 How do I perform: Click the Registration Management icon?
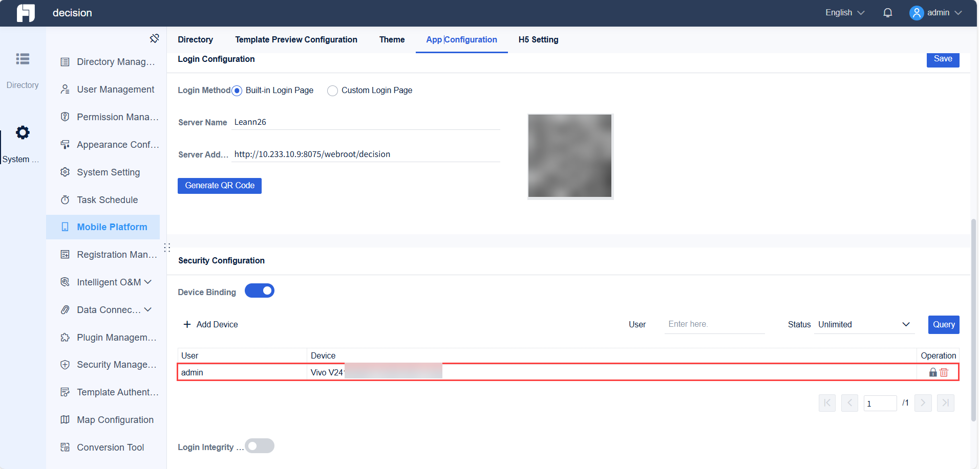65,255
